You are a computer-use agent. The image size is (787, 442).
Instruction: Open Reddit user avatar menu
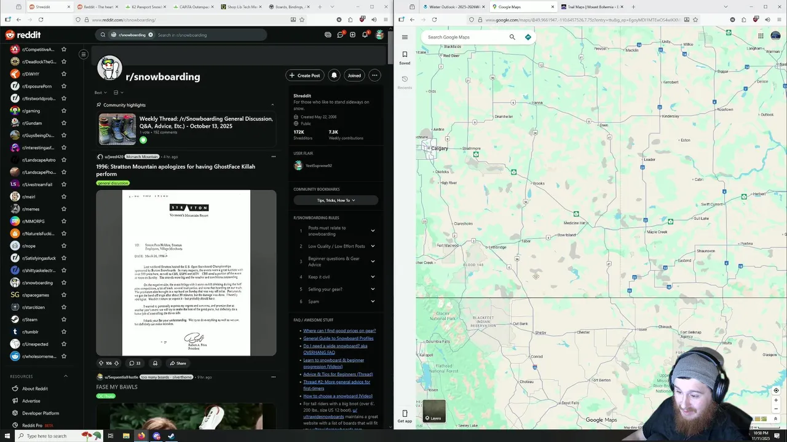point(380,35)
